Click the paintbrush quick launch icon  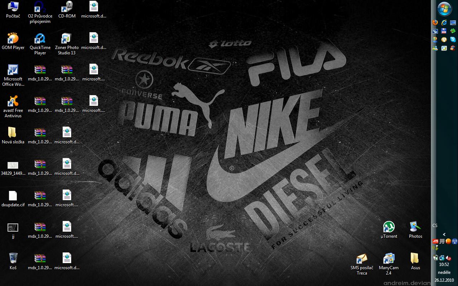453,48
